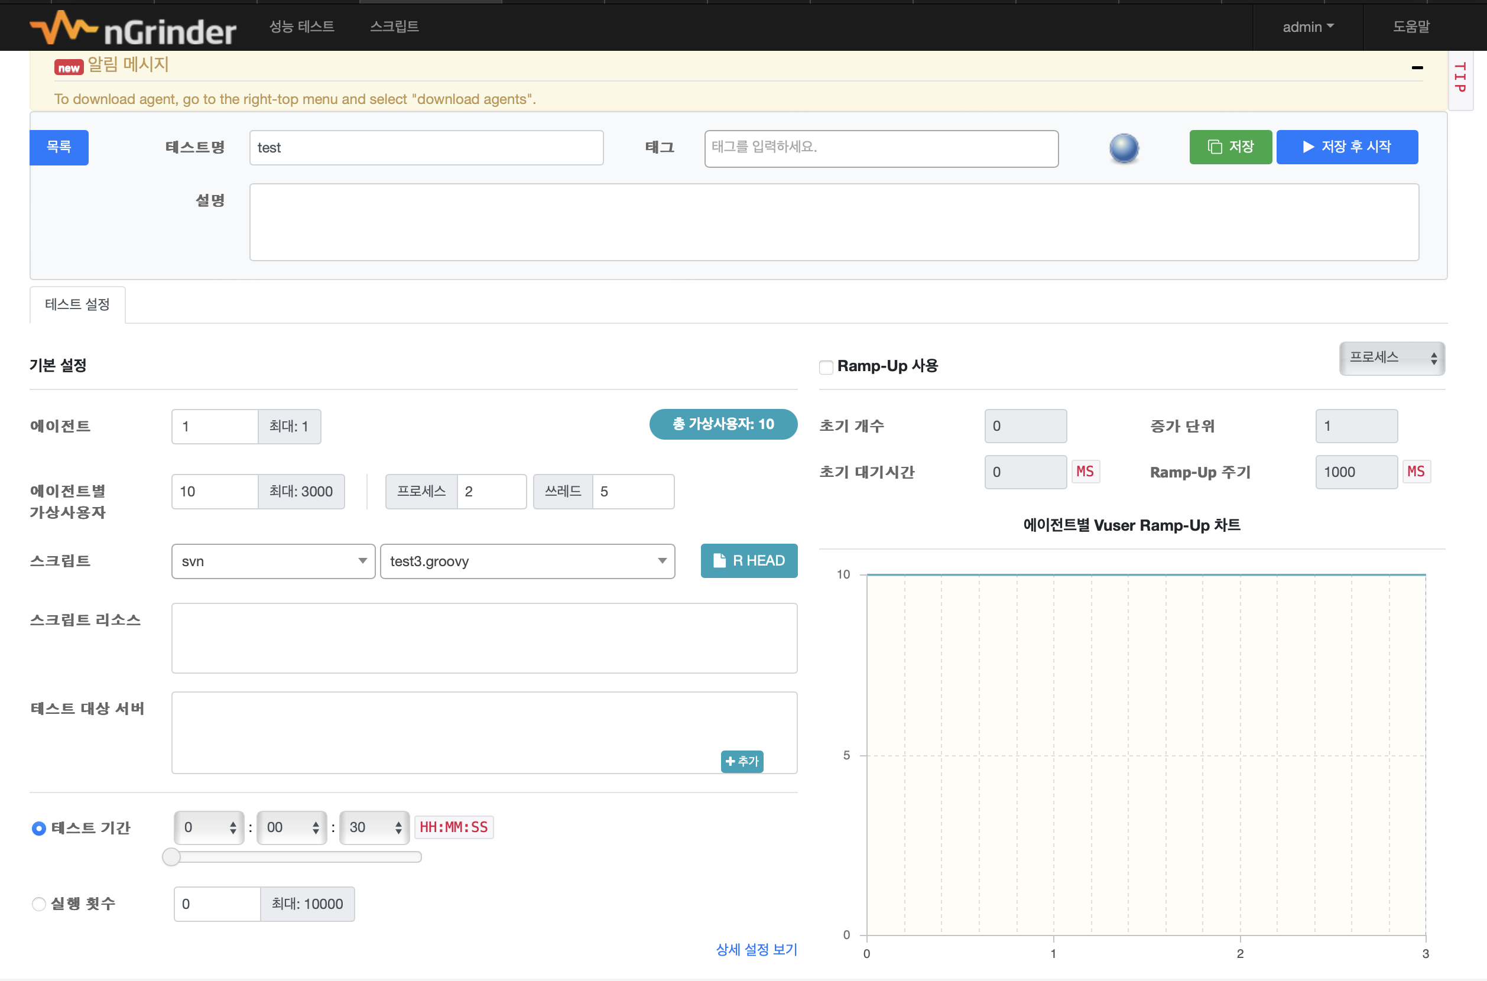Click the 테스트명 input field
Image resolution: width=1487 pixels, height=981 pixels.
tap(426, 148)
